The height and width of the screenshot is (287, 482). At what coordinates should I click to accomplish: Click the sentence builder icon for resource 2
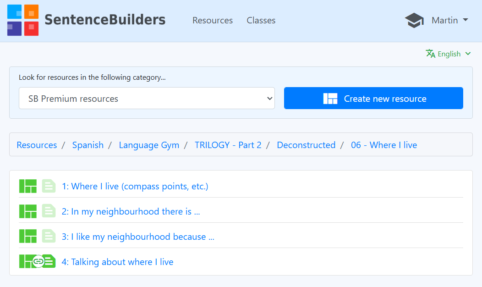click(x=27, y=211)
